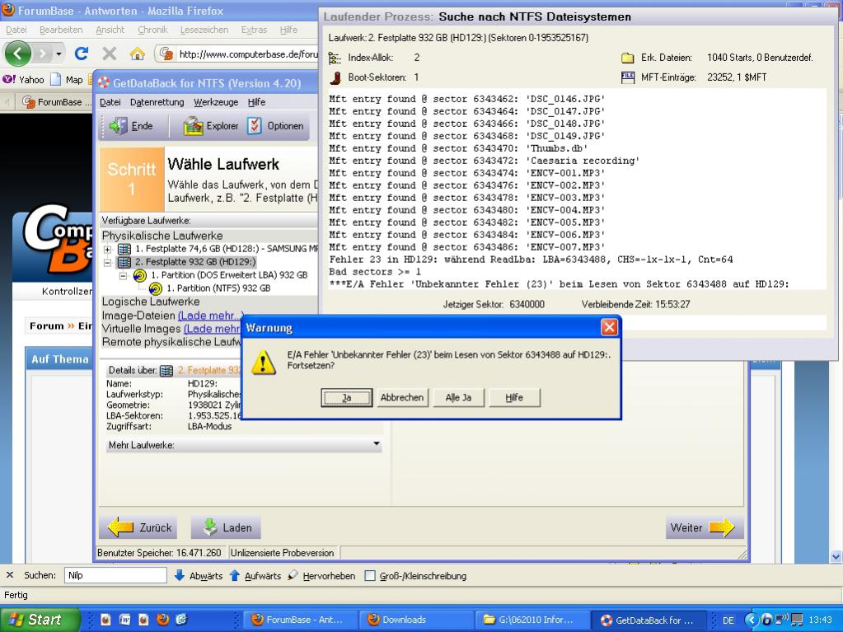This screenshot has width=843, height=632.
Task: Open Map bookmark in bookmarks toolbar
Action: click(67, 80)
